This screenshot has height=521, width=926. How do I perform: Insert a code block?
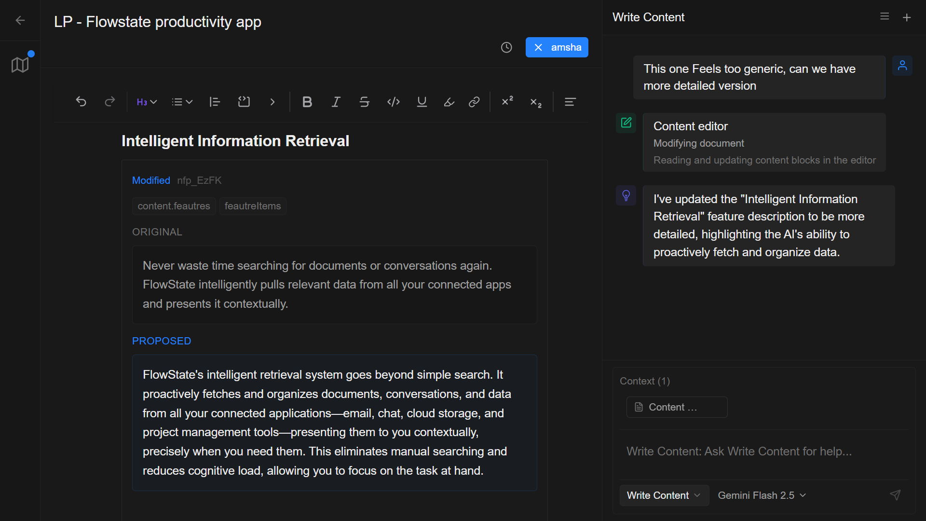tap(244, 102)
